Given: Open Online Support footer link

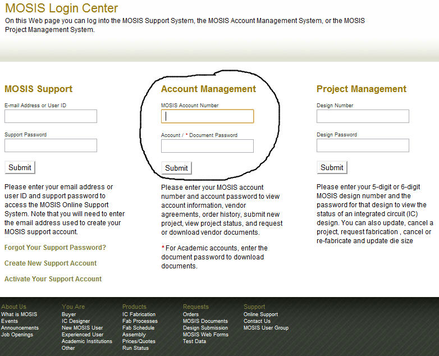Looking at the screenshot, I should 261,314.
